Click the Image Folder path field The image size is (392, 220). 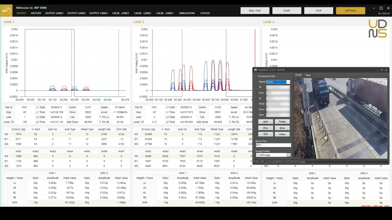[271, 155]
